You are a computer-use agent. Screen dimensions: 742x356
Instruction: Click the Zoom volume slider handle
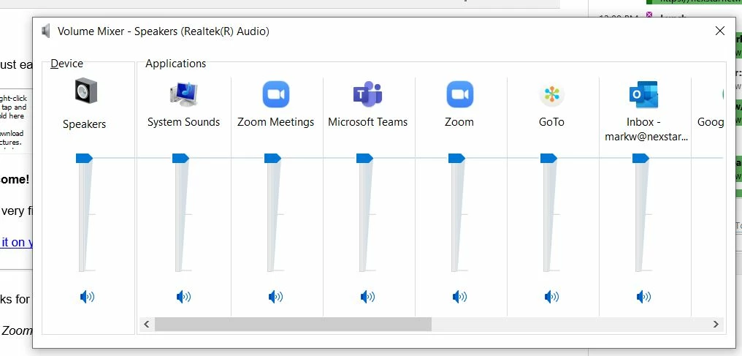pos(456,158)
